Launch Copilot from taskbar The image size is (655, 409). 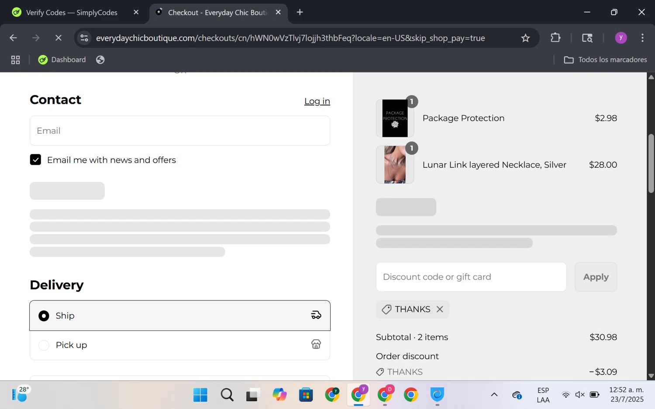279,395
